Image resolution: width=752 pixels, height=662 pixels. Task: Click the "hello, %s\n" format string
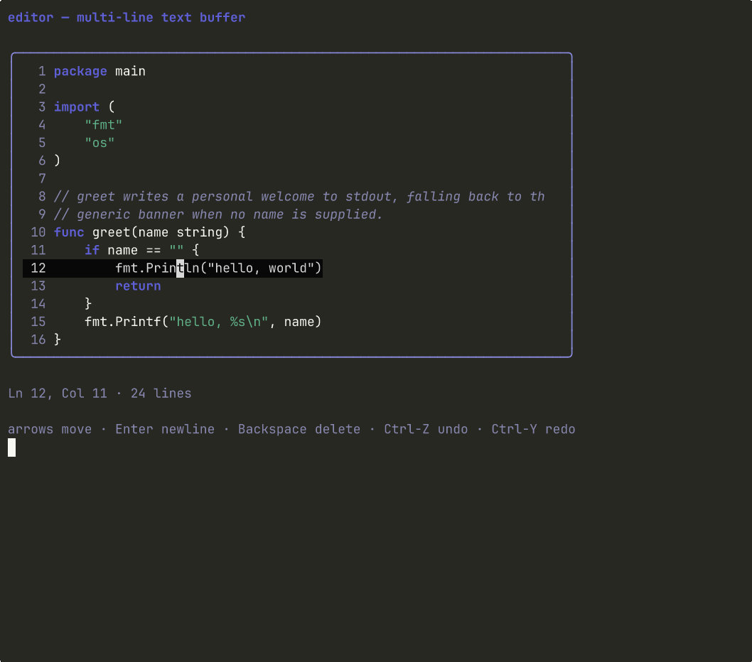click(x=219, y=322)
